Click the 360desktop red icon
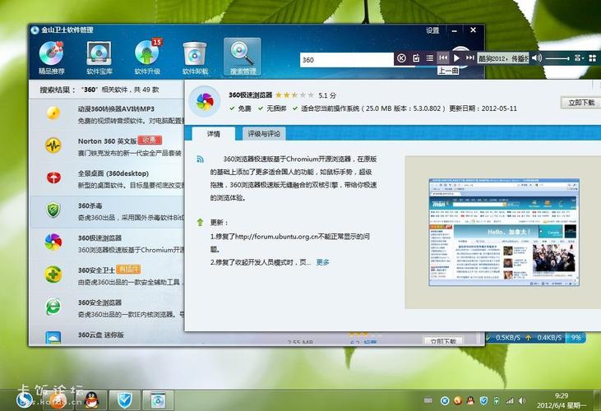601x411 pixels. [53, 178]
